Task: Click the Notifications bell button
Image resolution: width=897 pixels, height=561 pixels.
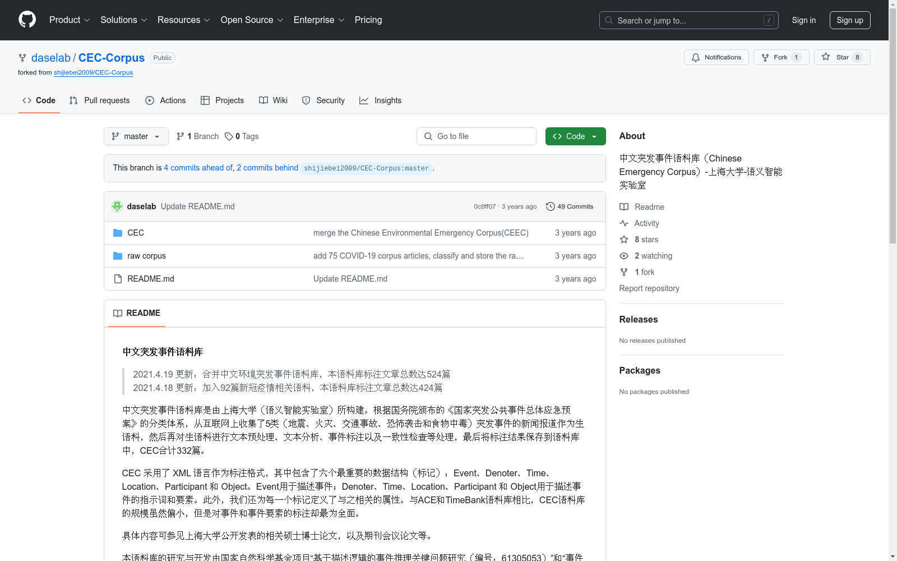Action: pyautogui.click(x=716, y=57)
